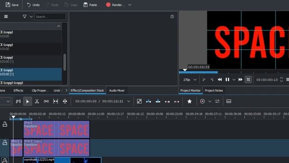
Task: Open the Render button dropdown arrow
Action: (130, 5)
